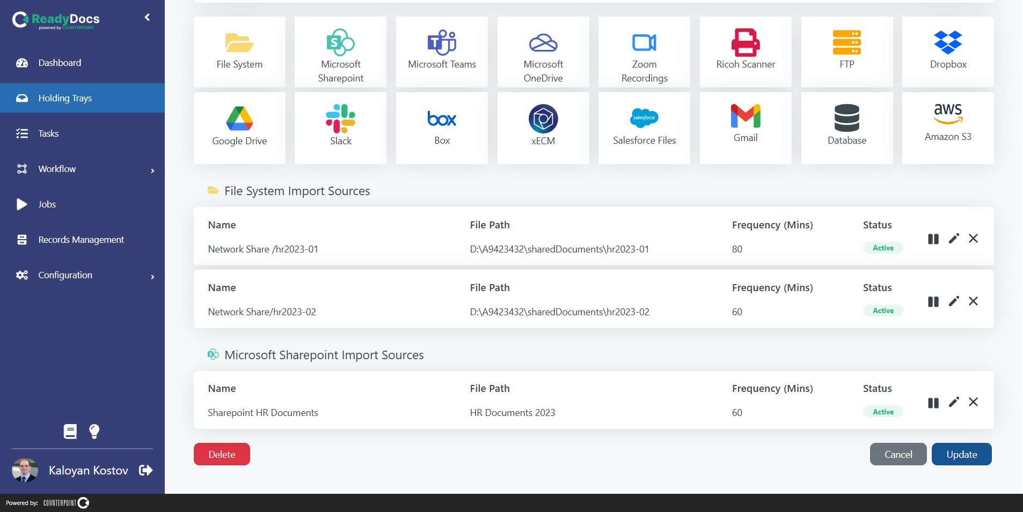1023x512 pixels.
Task: Choose the Microsoft Sharepoint source tile
Action: [x=341, y=52]
